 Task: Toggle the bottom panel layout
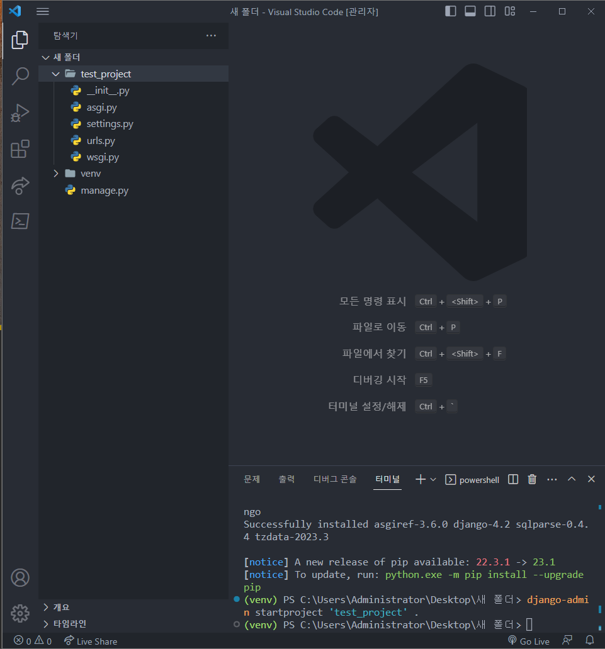[470, 11]
